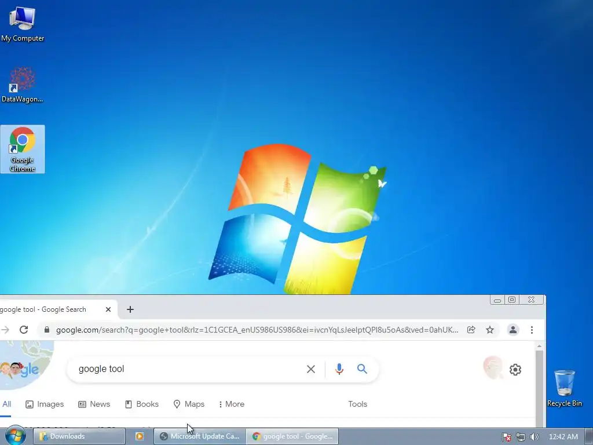Switch to the Maps results tab
This screenshot has height=445, width=593.
click(x=189, y=404)
